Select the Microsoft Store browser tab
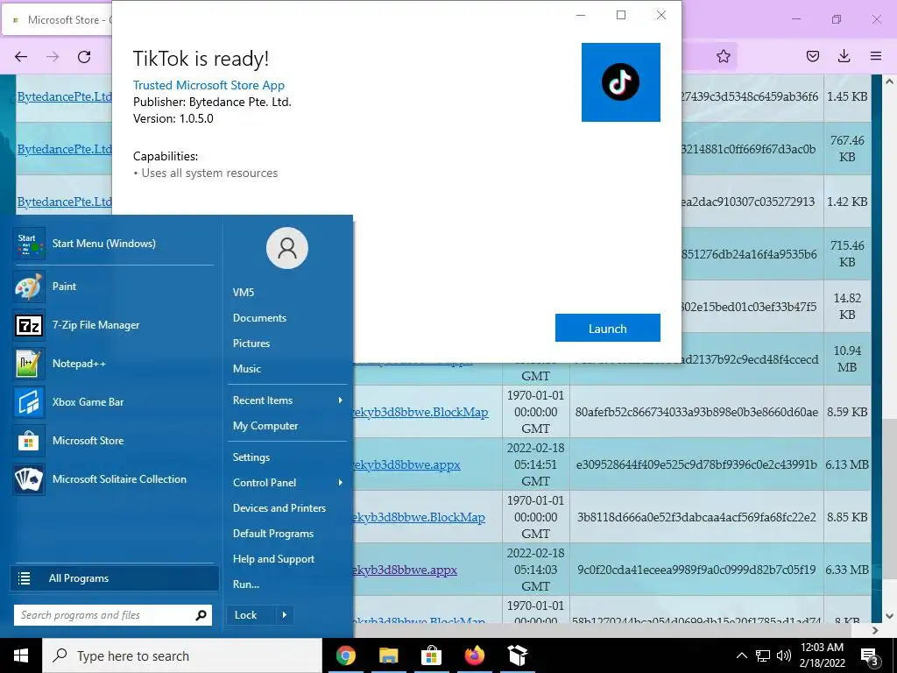 pos(58,20)
